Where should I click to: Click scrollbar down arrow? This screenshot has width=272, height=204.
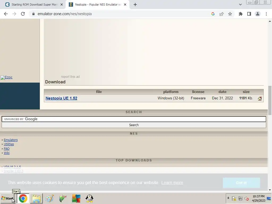click(270, 190)
